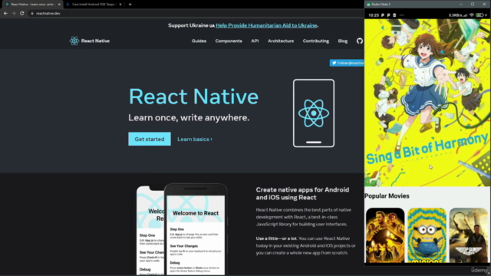Click the Redmi Note 5 window title
491x276 pixels.
click(x=381, y=5)
